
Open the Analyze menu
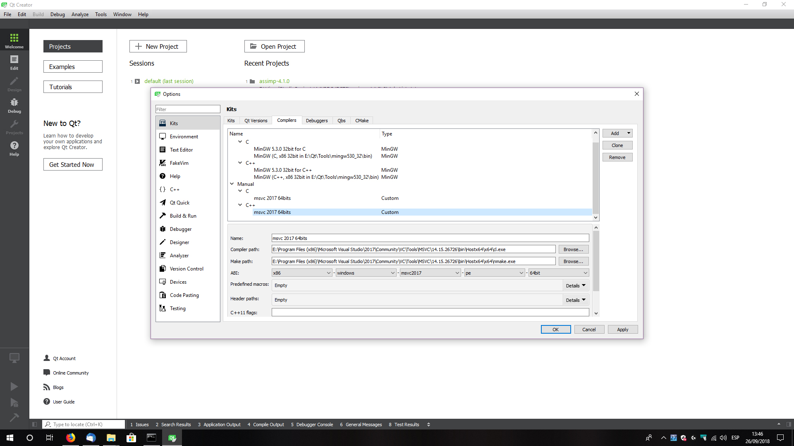coord(80,14)
